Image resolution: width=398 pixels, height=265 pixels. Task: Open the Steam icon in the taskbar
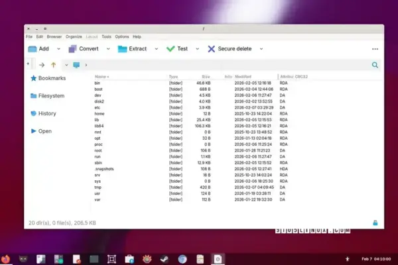coord(165,259)
